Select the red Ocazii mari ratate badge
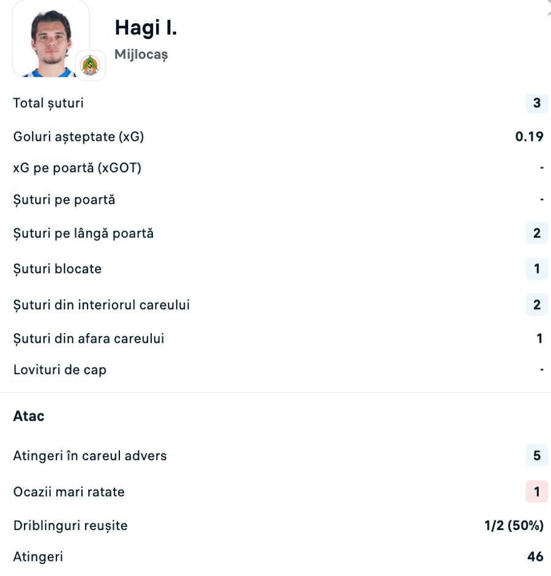 [536, 492]
